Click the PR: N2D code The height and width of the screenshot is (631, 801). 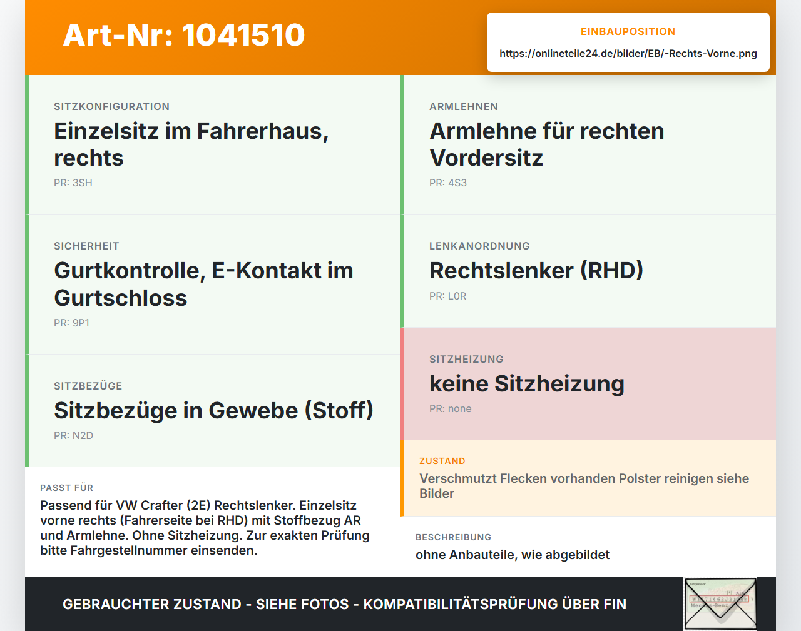pos(74,436)
